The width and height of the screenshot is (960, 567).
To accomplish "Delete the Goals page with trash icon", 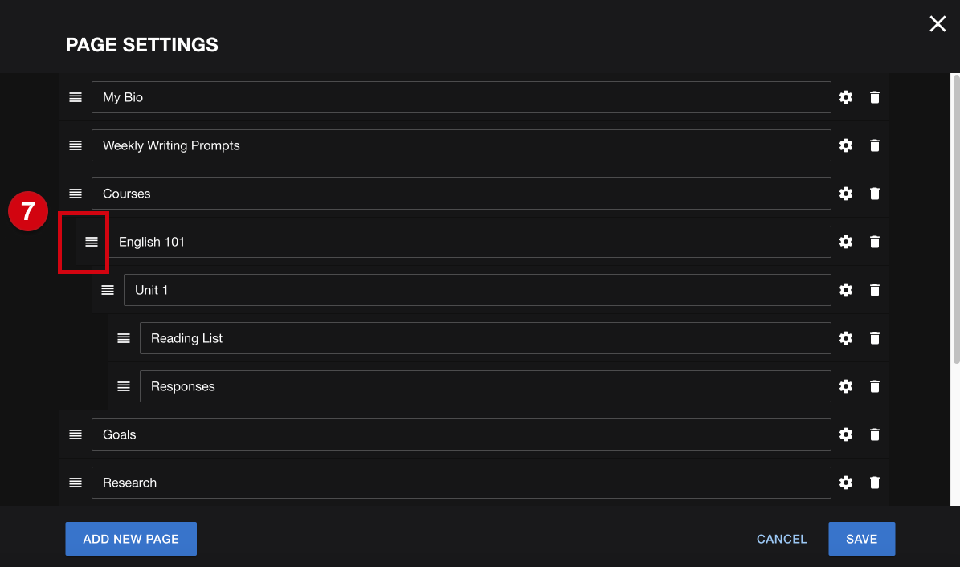I will pyautogui.click(x=874, y=434).
